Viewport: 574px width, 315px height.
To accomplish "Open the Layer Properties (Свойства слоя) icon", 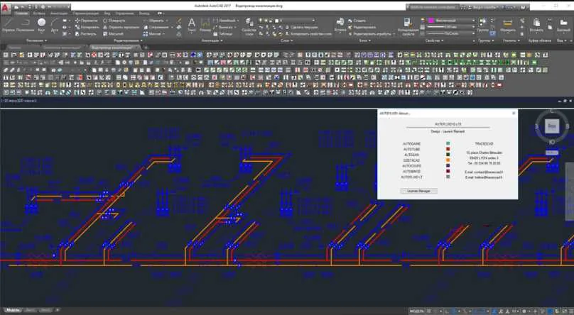I will click(249, 26).
